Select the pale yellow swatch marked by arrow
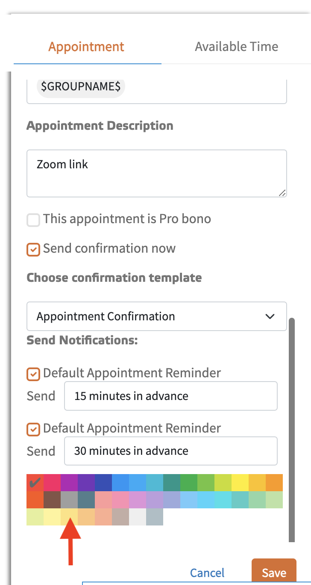This screenshot has height=585, width=311. [x=70, y=516]
